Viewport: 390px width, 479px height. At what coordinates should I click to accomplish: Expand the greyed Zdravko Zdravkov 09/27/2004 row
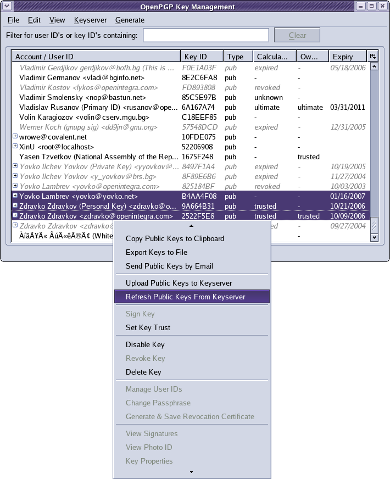(x=15, y=225)
